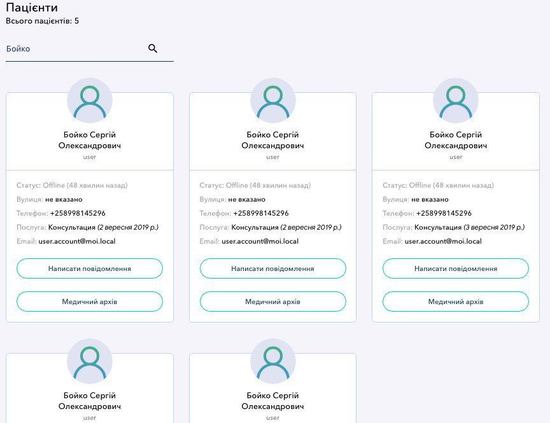550x423 pixels.
Task: Open medical archive on 3 вересня 2019 card
Action: pos(456,302)
